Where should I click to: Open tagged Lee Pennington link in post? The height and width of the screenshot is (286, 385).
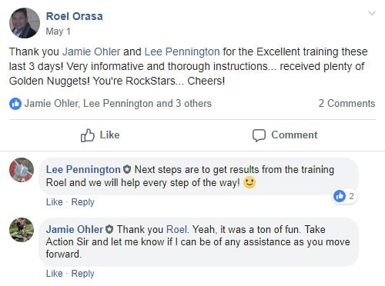pos(182,52)
